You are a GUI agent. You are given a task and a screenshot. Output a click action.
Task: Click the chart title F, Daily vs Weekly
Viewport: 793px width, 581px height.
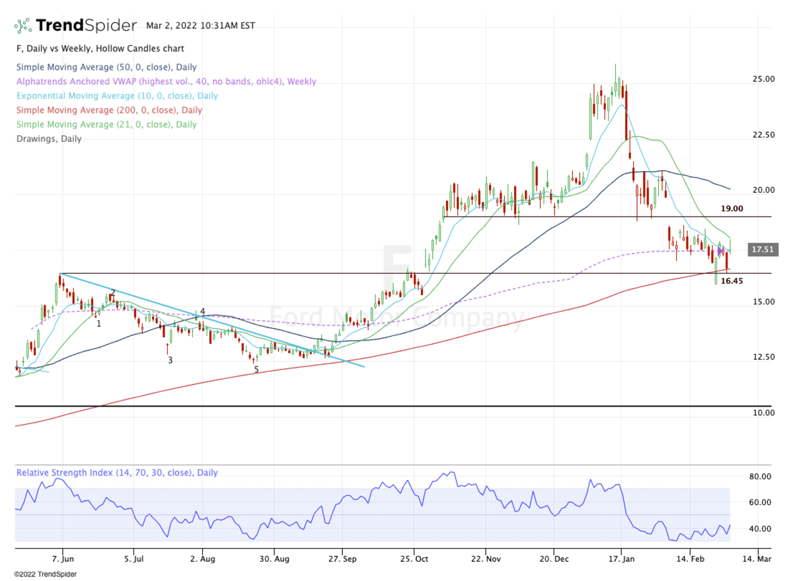click(x=100, y=49)
